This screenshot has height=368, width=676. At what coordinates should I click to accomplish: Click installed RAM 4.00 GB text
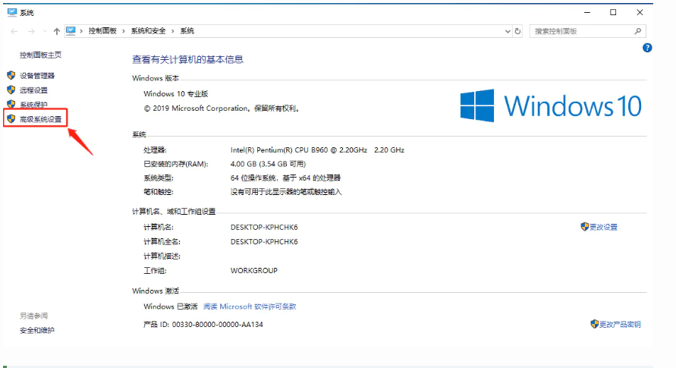268,164
